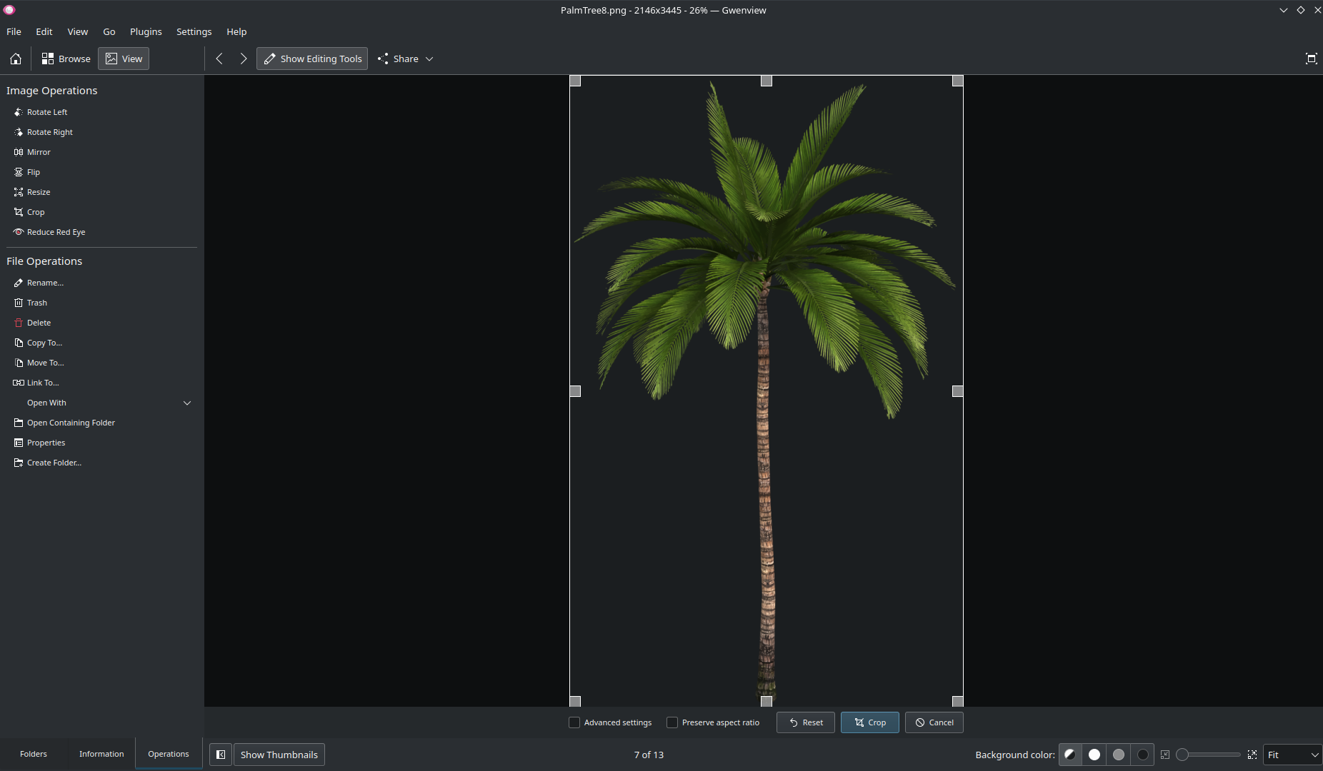Viewport: 1323px width, 771px height.
Task: Select the Rotate Right tool
Action: coord(49,132)
